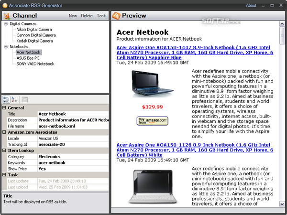Collapse the General property section
The image size is (287, 215).
[4, 108]
